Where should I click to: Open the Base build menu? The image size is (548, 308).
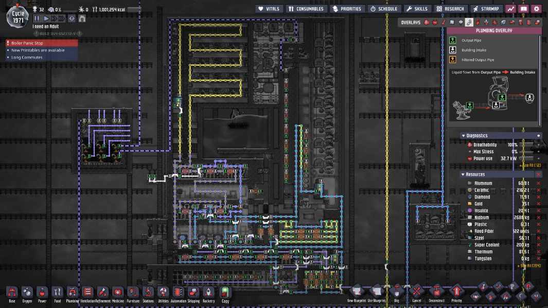(x=12, y=295)
